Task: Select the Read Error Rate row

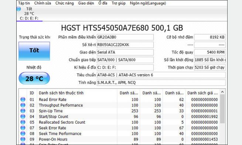Action: (x=119, y=100)
